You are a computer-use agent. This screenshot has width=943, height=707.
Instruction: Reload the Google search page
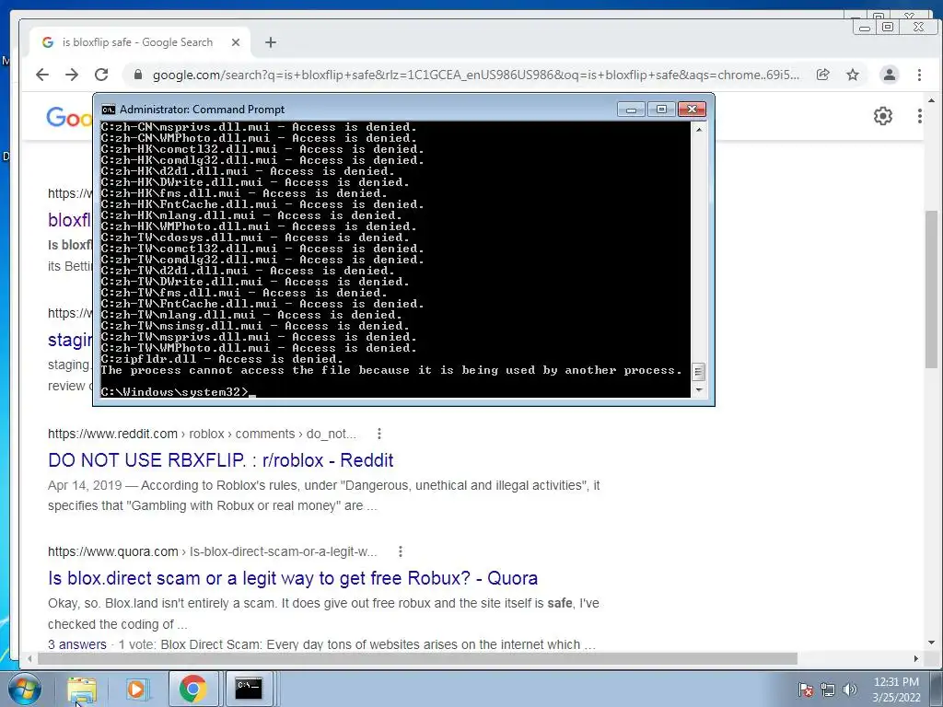pyautogui.click(x=101, y=75)
